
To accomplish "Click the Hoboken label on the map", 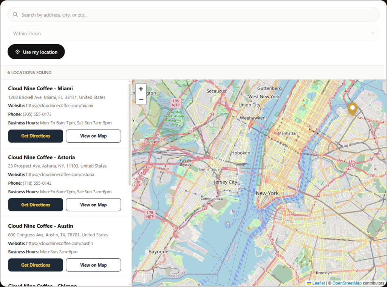I will [x=241, y=153].
